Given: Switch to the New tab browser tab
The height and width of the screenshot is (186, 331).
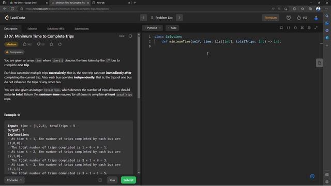Looking at the screenshot, I should [100, 3].
